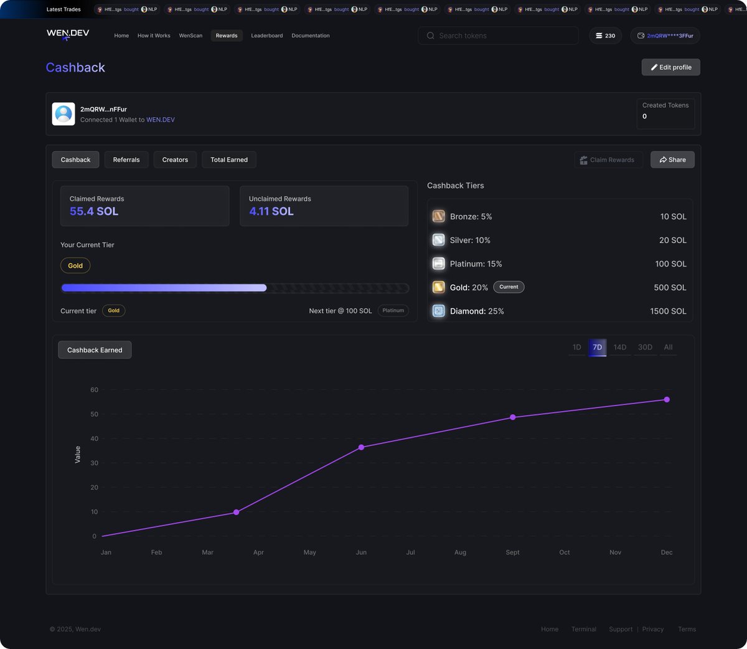Select the All time chart filter

(668, 348)
